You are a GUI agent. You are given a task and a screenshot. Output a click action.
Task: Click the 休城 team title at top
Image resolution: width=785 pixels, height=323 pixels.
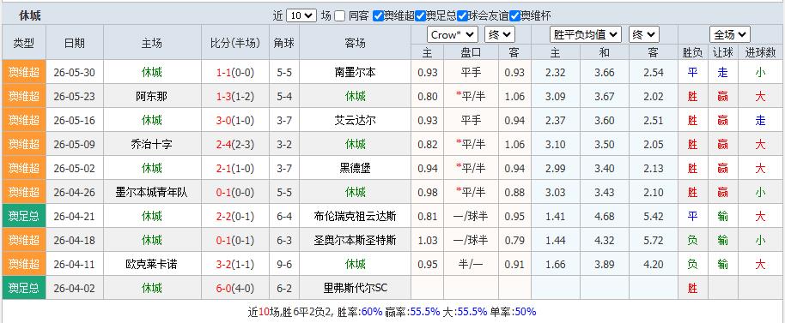tap(30, 16)
